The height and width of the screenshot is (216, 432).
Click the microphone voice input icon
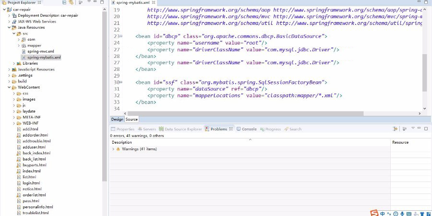tap(402, 213)
